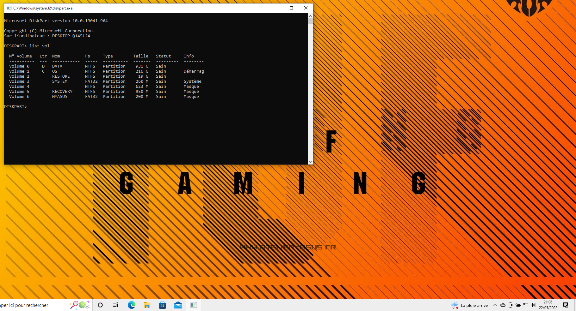Click the battery power tray icon

(518, 305)
